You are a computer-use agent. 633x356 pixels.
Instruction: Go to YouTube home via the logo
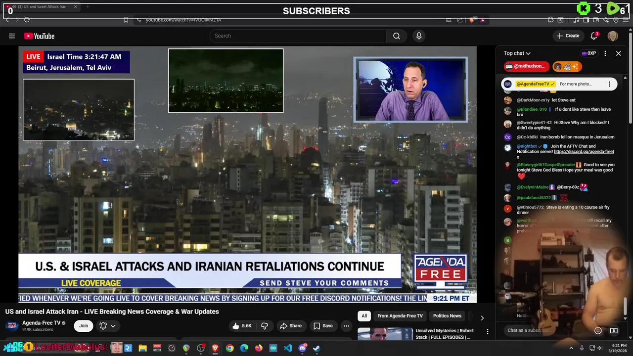[x=39, y=36]
